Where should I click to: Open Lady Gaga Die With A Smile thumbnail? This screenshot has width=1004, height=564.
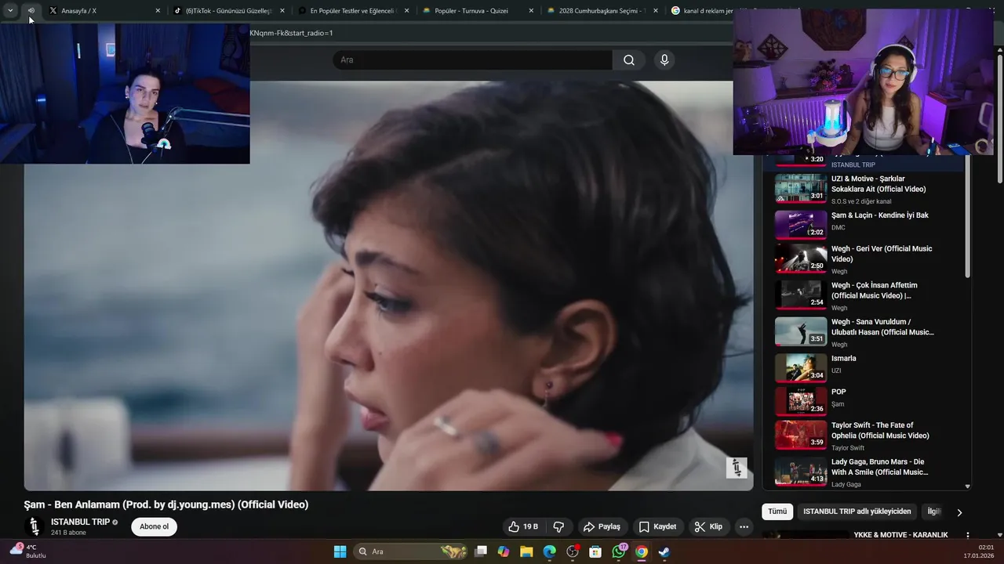(x=801, y=472)
